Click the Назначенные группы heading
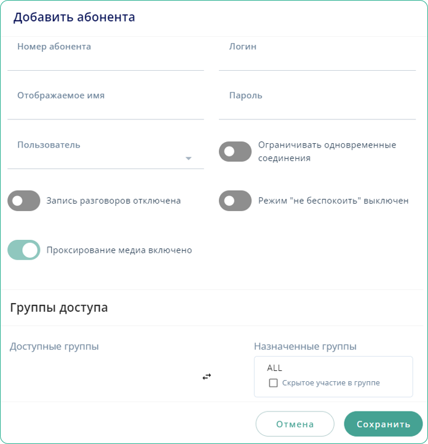Viewport: 428px width, 444px height. 305,346
